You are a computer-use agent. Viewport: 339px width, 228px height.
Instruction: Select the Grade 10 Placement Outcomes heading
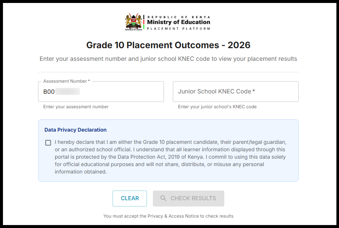click(x=168, y=45)
